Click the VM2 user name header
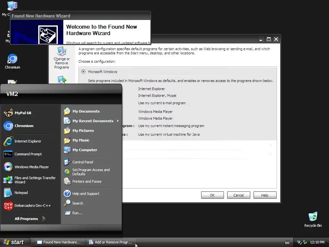Image resolution: width=329 pixels, height=247 pixels. point(12,94)
